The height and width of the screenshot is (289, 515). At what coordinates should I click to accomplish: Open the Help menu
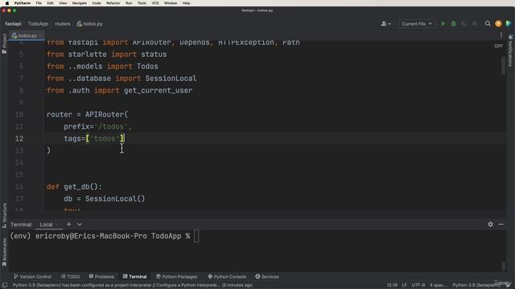tap(186, 3)
